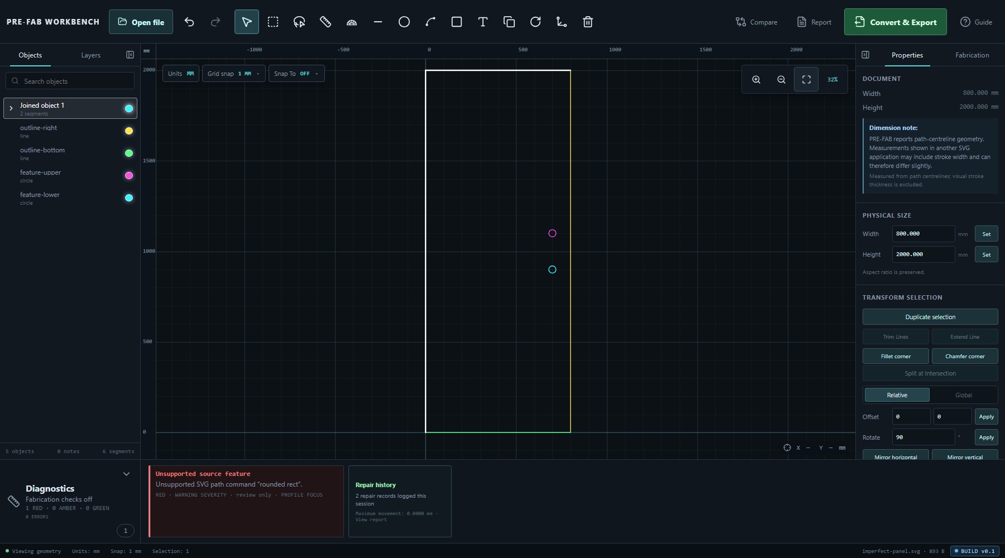Click into the Rotate angle field
1005x558 pixels.
[923, 437]
